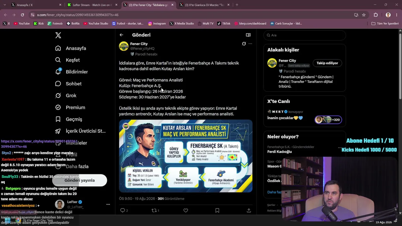
Task: Open the YouTube bookmark
Action: click(22, 24)
